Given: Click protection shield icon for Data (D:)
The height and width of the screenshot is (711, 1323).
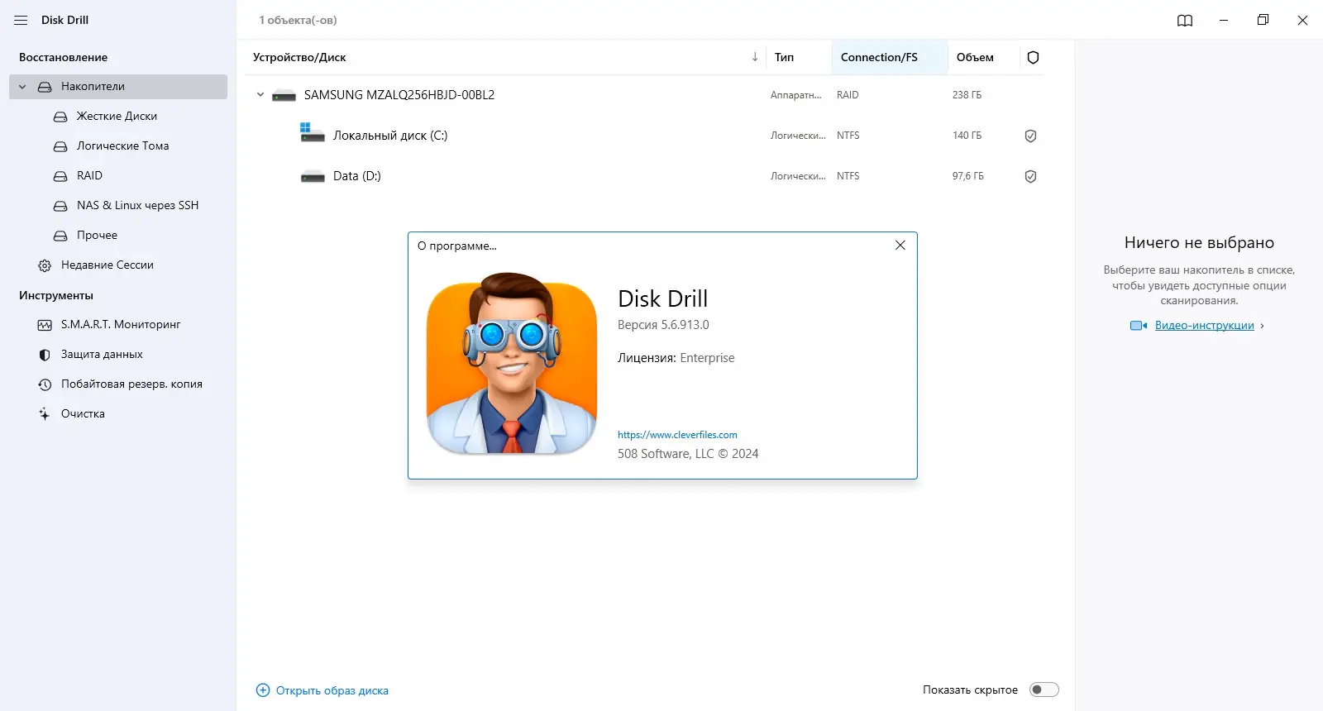Looking at the screenshot, I should (x=1030, y=176).
